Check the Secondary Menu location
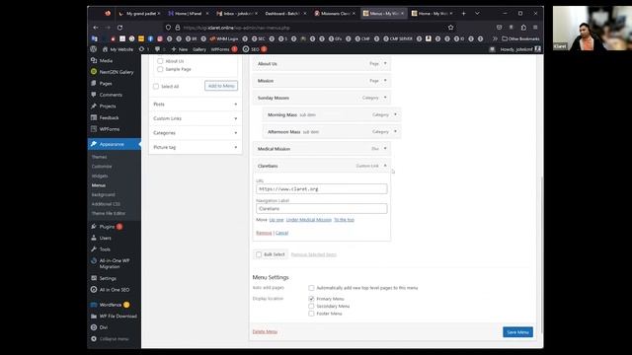The width and height of the screenshot is (632, 355). coord(311,306)
